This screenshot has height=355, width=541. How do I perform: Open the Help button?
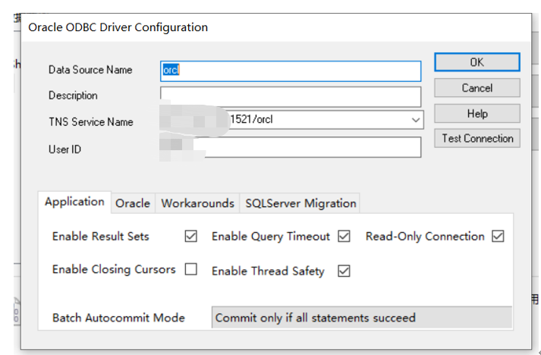(x=477, y=114)
